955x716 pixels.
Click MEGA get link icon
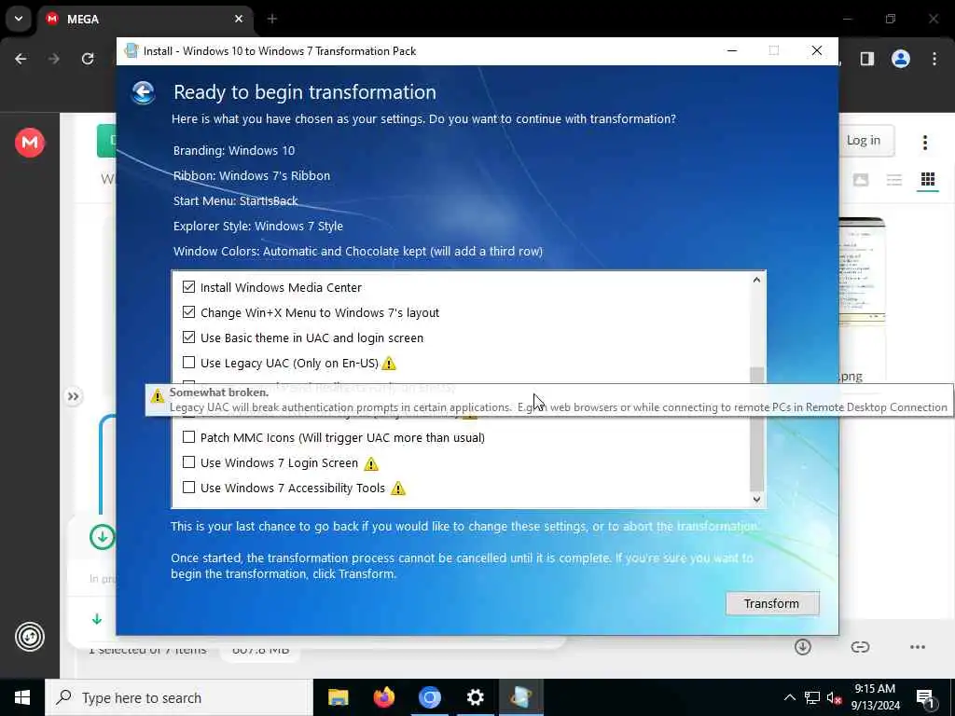860,647
